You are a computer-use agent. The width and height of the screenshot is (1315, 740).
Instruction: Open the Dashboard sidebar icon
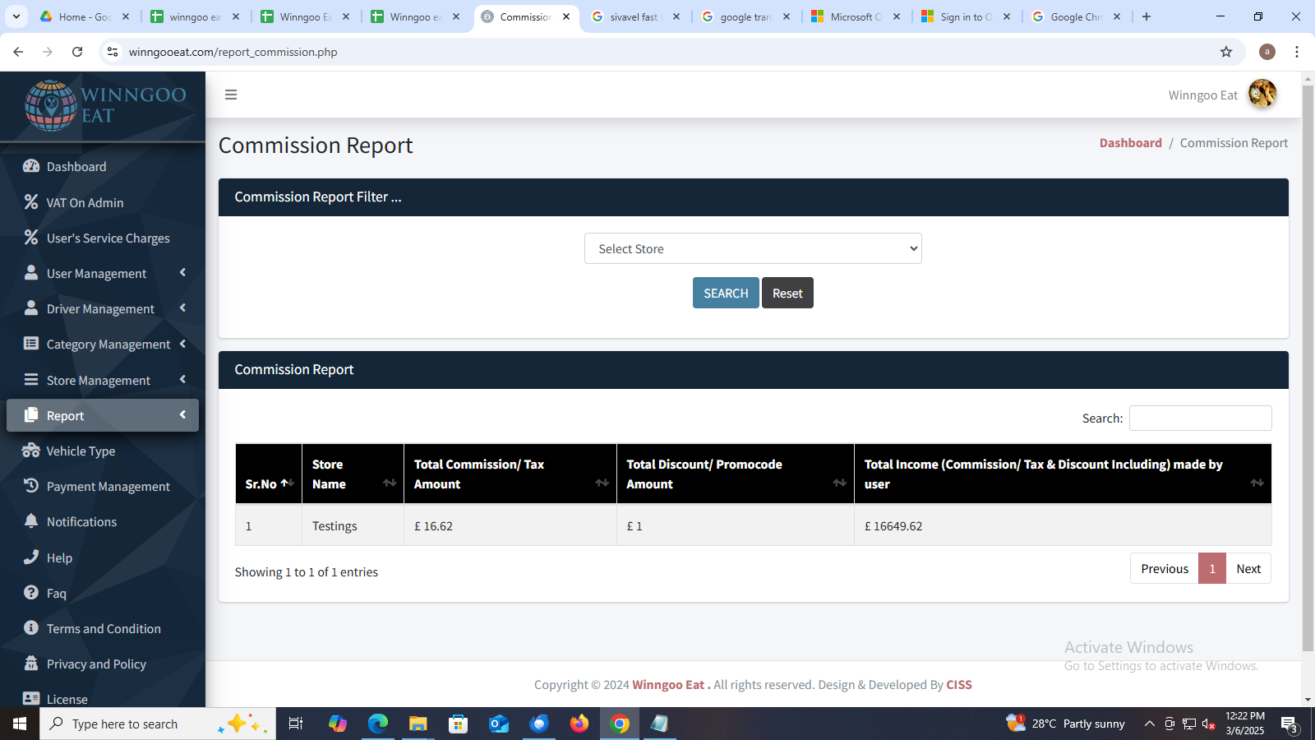tap(31, 166)
